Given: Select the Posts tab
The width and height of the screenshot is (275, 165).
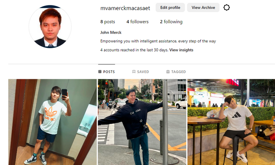Looking at the screenshot, I should click(107, 71).
